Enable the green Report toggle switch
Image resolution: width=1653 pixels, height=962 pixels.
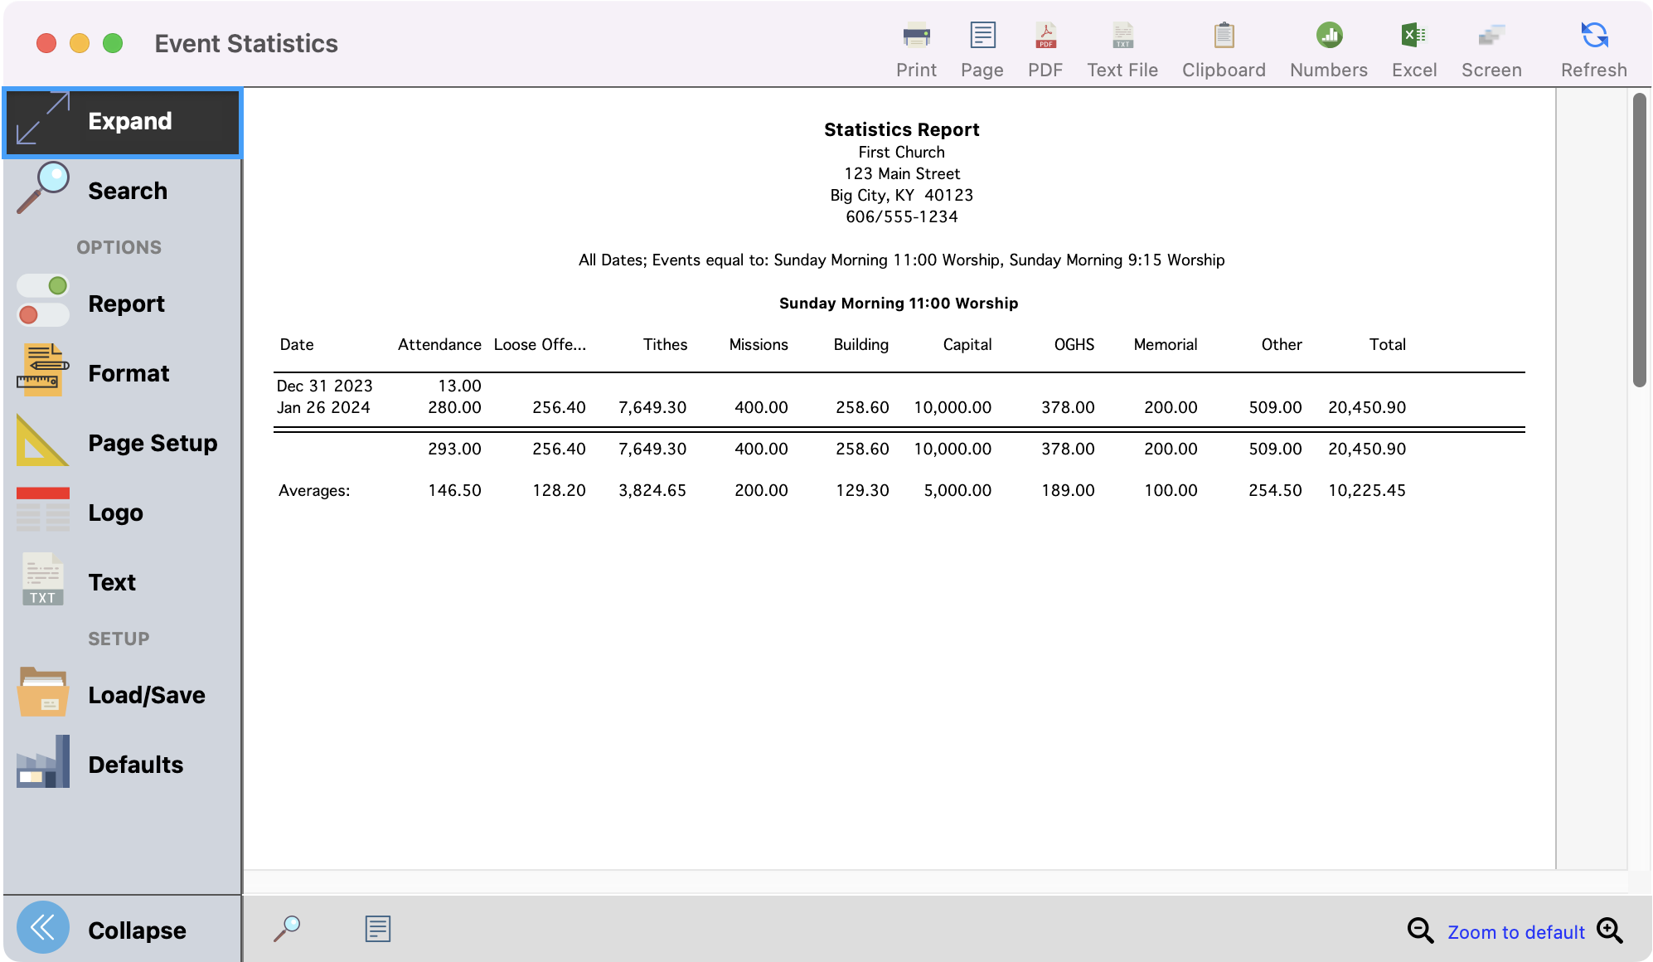[x=42, y=285]
